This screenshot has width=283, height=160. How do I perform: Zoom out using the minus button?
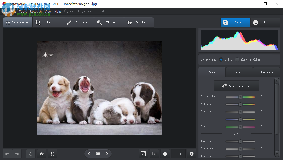coord(165,154)
